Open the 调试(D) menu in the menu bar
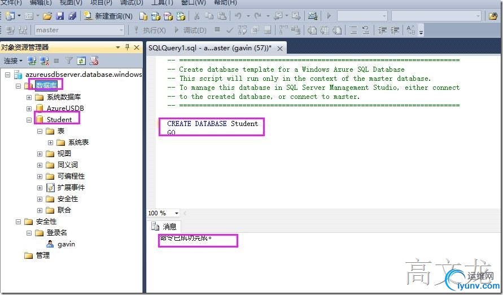Screen dimensions: 503x295 [x=132, y=3]
